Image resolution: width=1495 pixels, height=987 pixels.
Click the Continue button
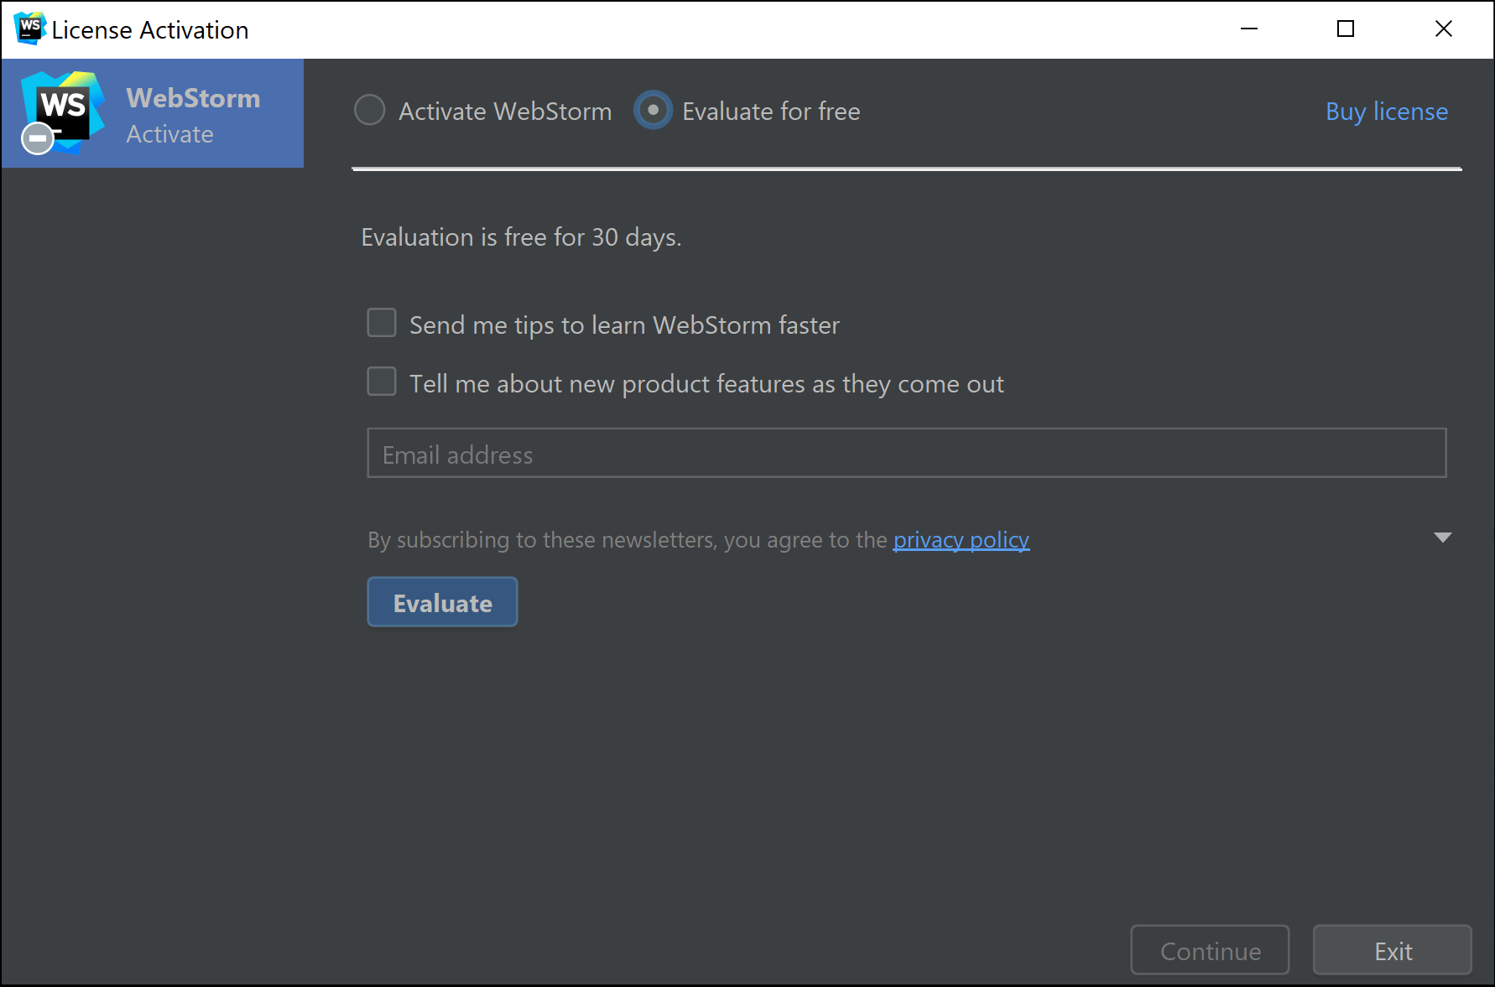(1210, 950)
